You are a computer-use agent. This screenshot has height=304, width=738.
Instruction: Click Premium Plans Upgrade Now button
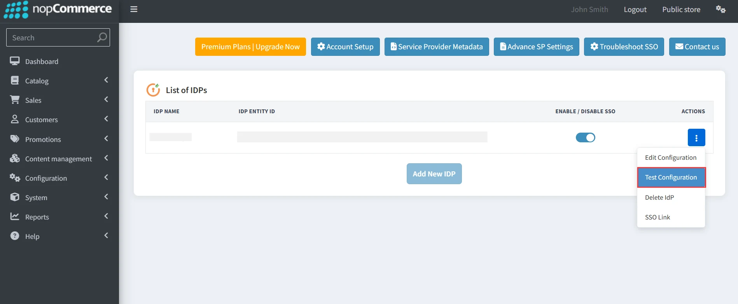point(250,47)
